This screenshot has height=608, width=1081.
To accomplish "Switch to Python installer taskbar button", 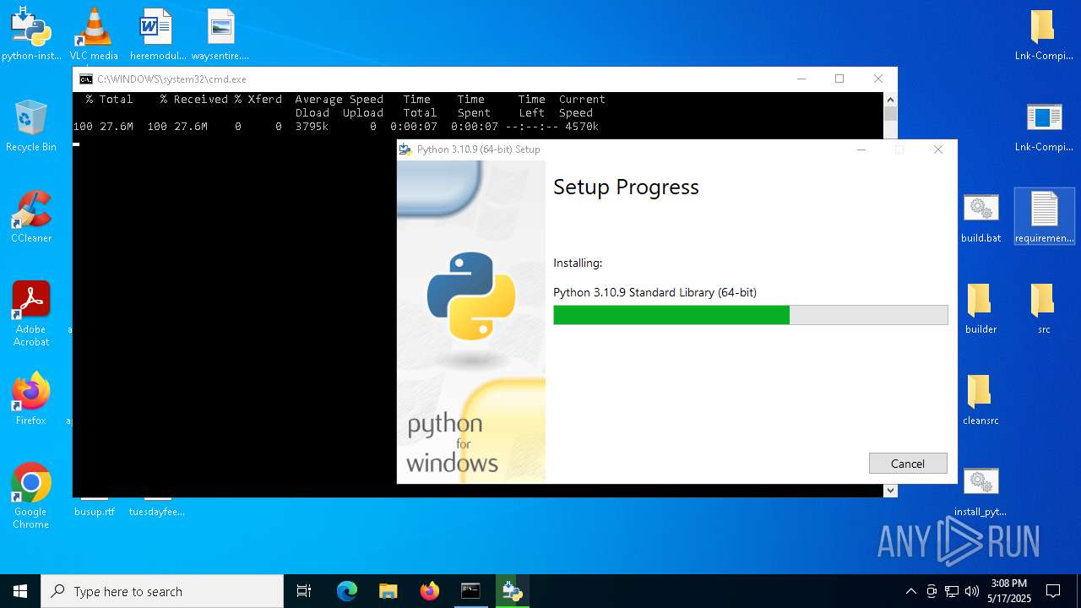I will click(x=512, y=591).
